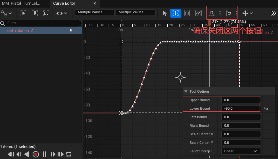Screen dimensions: 278x159
Task: Play animation in reverse
Action: pyautogui.click(x=27, y=154)
